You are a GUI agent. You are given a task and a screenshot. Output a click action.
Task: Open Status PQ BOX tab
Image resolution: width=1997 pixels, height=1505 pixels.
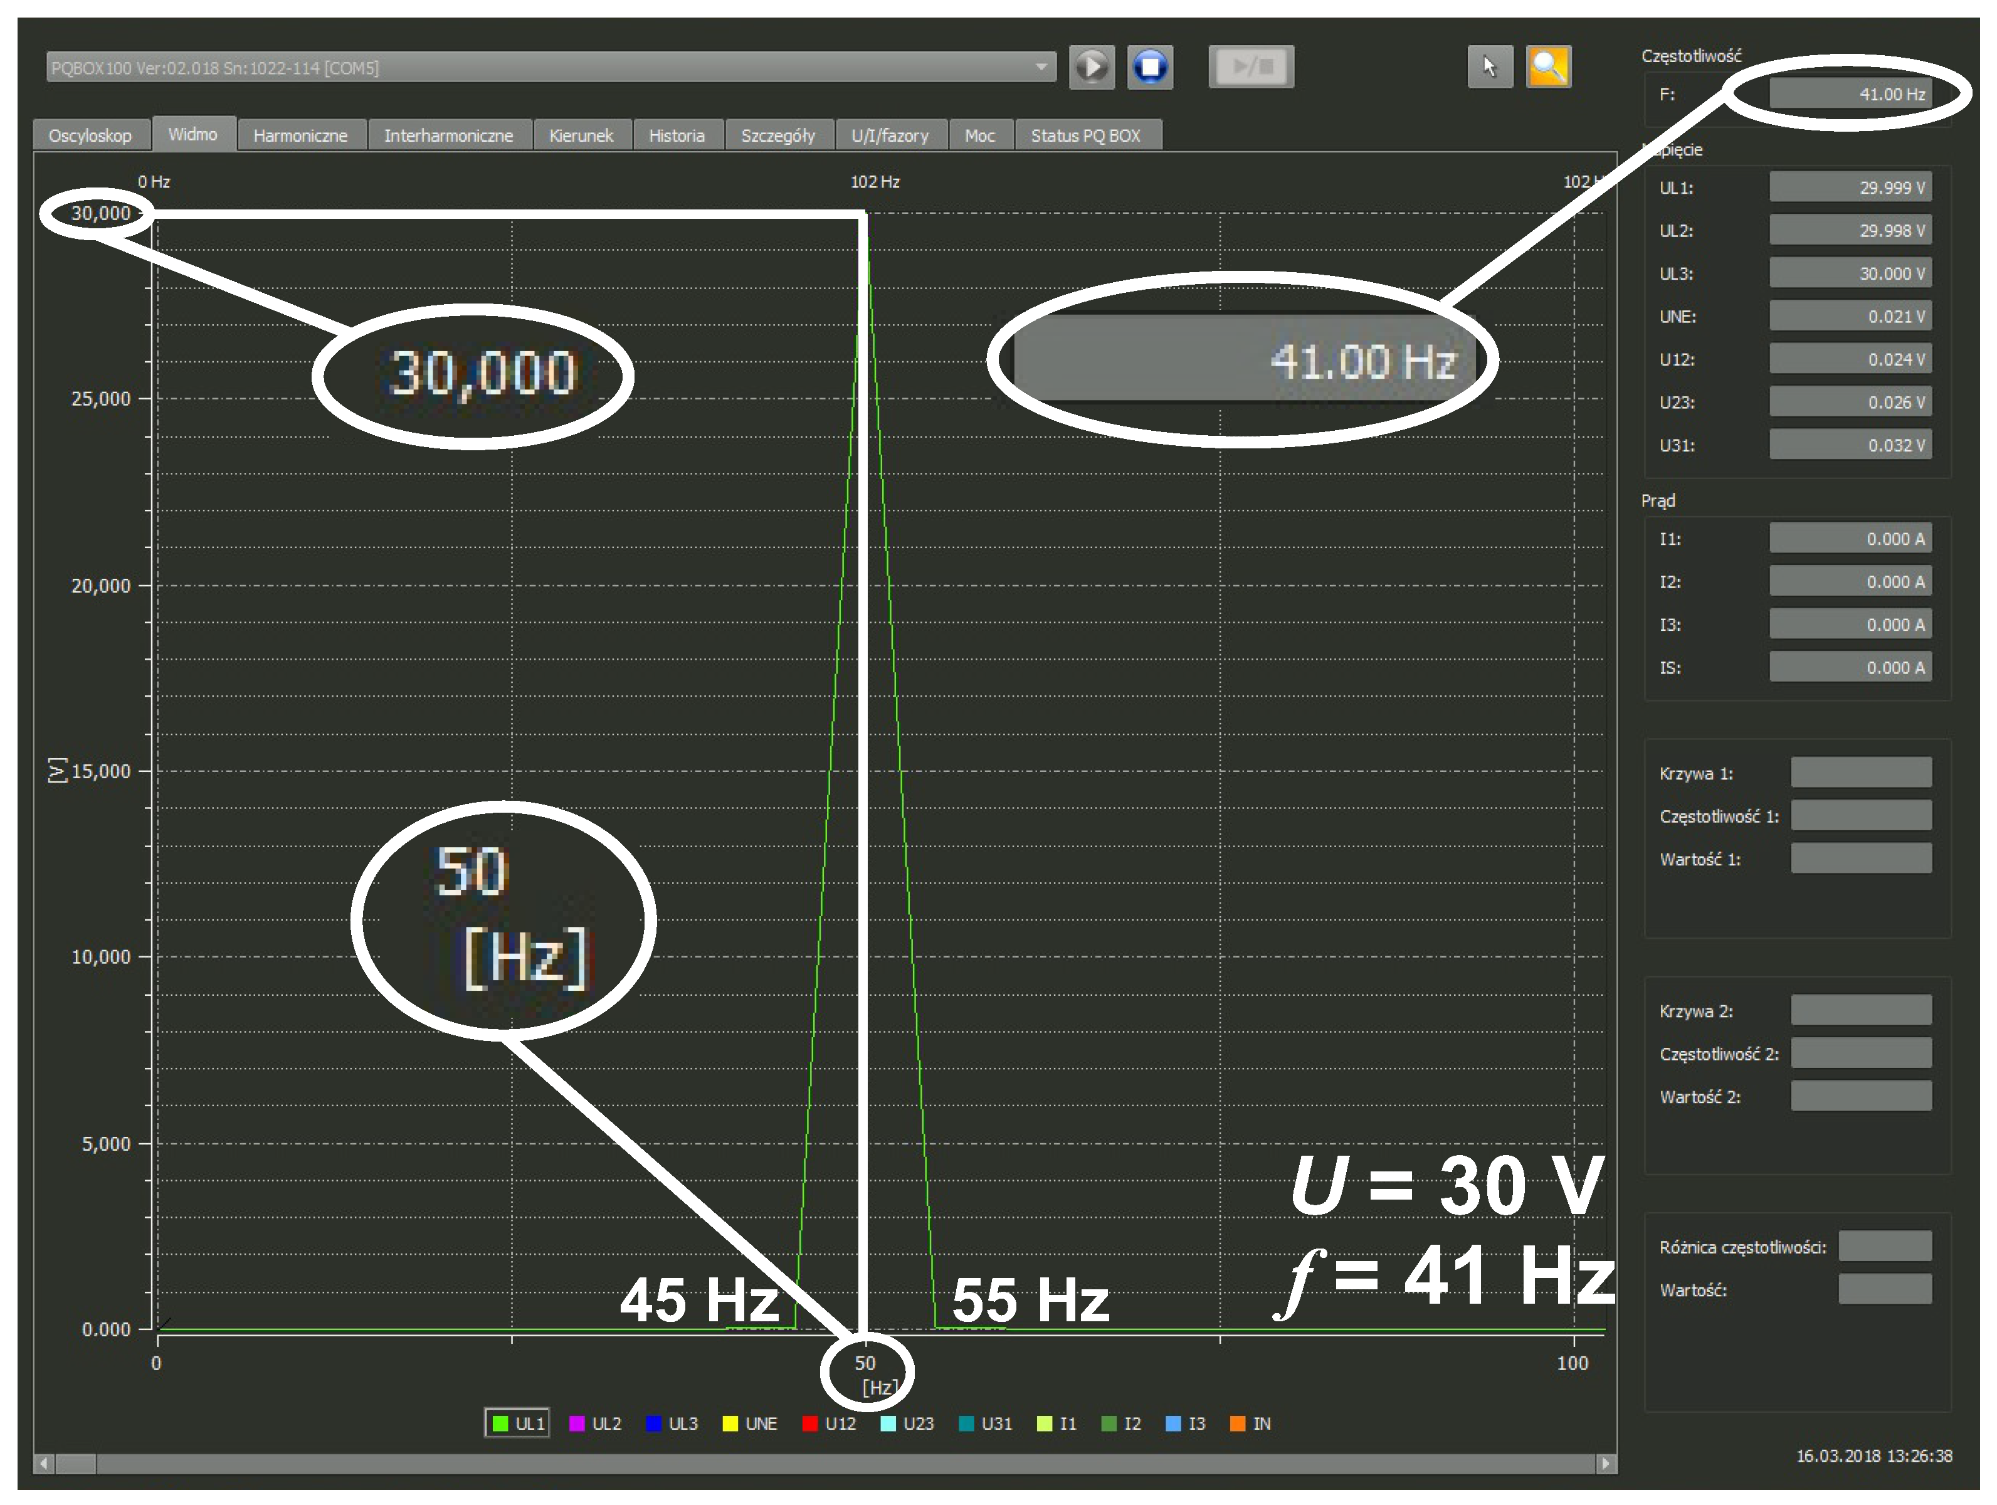click(x=1085, y=135)
